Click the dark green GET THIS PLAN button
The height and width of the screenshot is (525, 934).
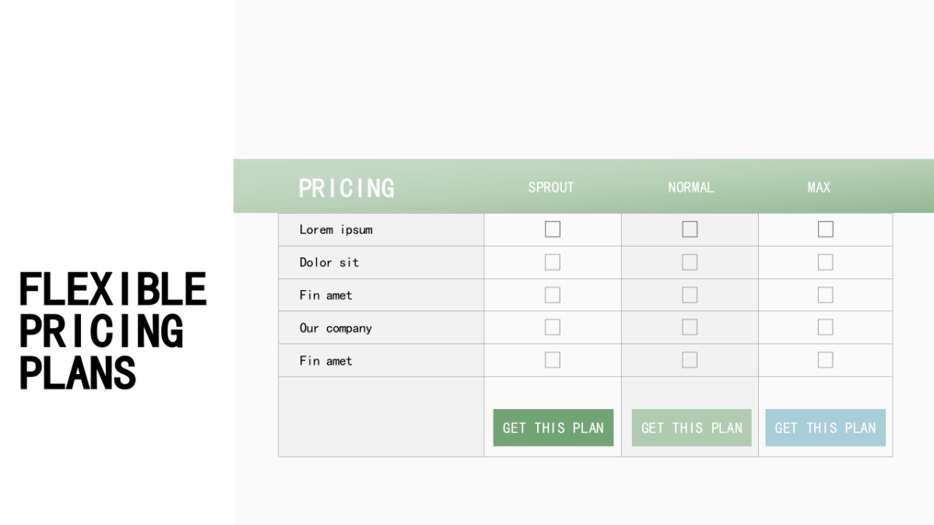coord(553,428)
